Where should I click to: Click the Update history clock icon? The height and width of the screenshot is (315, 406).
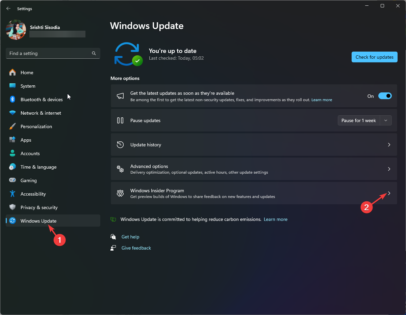pyautogui.click(x=120, y=144)
